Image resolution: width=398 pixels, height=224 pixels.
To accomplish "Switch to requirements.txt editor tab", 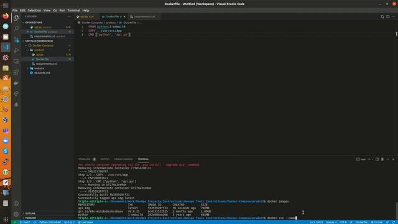I will click(x=144, y=17).
